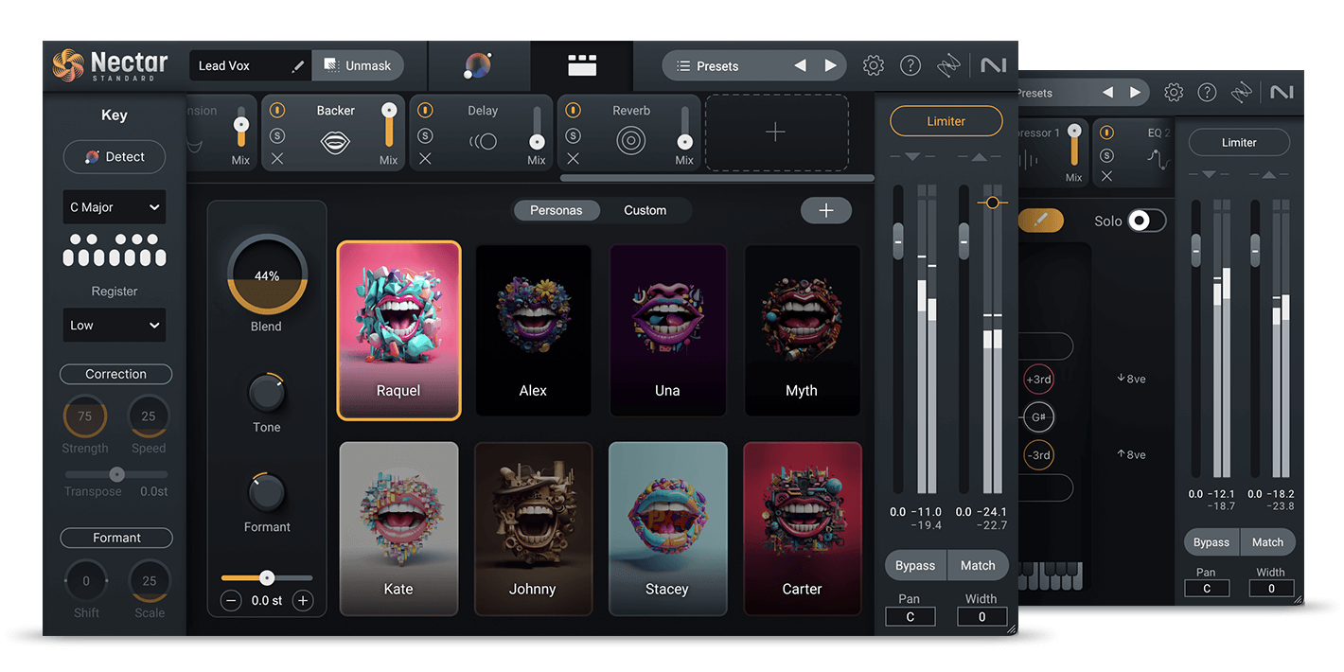Solo the Reverb module

pos(573,136)
